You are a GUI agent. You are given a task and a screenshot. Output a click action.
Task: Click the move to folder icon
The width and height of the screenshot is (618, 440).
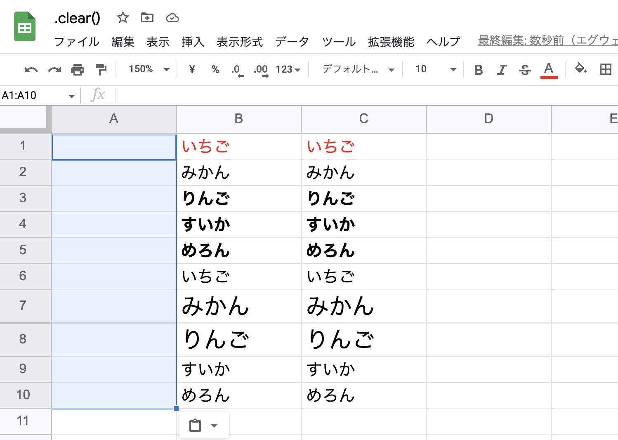(x=147, y=18)
